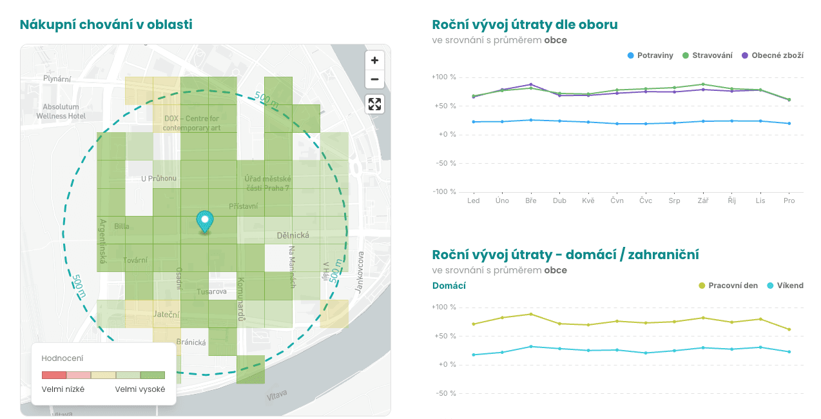Click the 'Velmi vysoké' legend label

140,389
